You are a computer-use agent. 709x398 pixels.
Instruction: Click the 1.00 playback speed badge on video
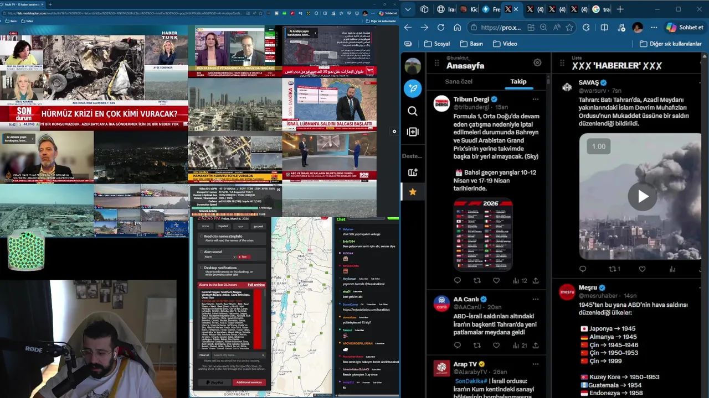click(598, 146)
